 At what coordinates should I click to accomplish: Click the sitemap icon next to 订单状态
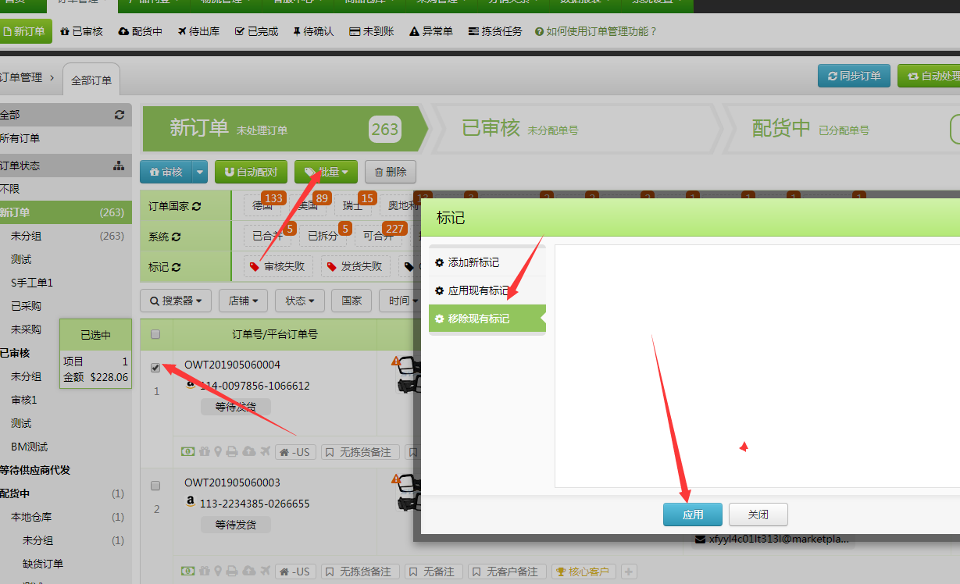119,166
